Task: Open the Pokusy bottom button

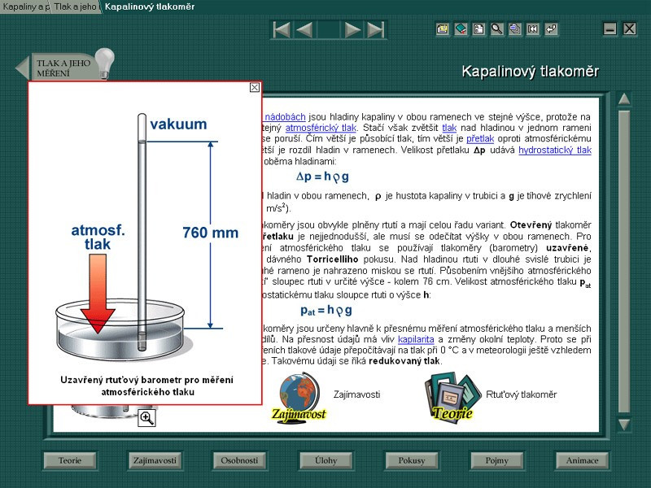Action: (412, 460)
